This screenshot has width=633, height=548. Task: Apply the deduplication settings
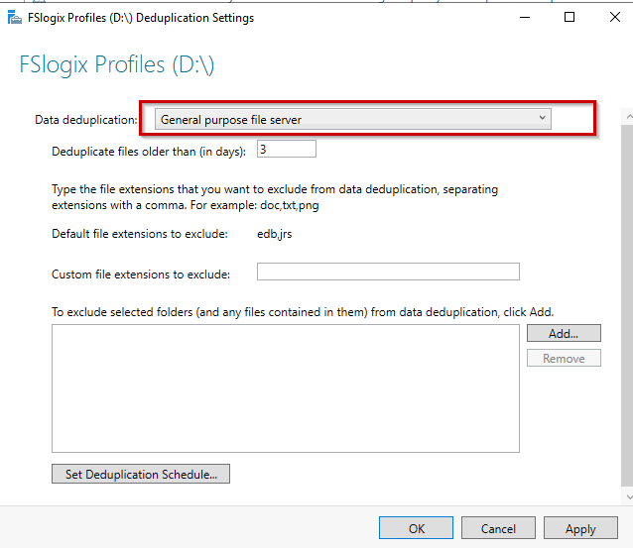(580, 528)
